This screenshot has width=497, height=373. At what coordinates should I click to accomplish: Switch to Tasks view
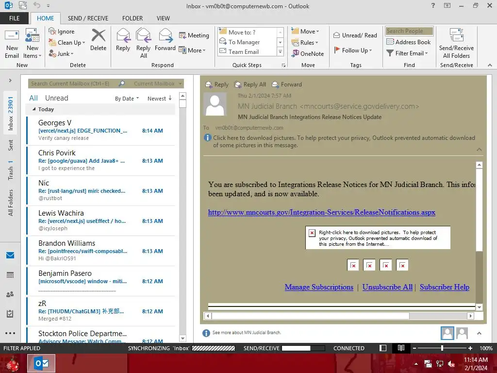pyautogui.click(x=10, y=314)
